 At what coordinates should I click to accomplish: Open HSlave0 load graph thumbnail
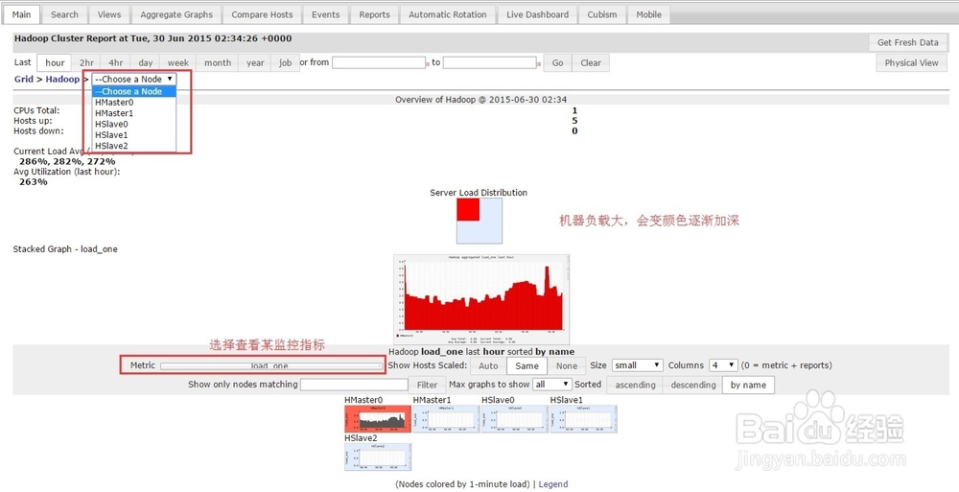(514, 418)
